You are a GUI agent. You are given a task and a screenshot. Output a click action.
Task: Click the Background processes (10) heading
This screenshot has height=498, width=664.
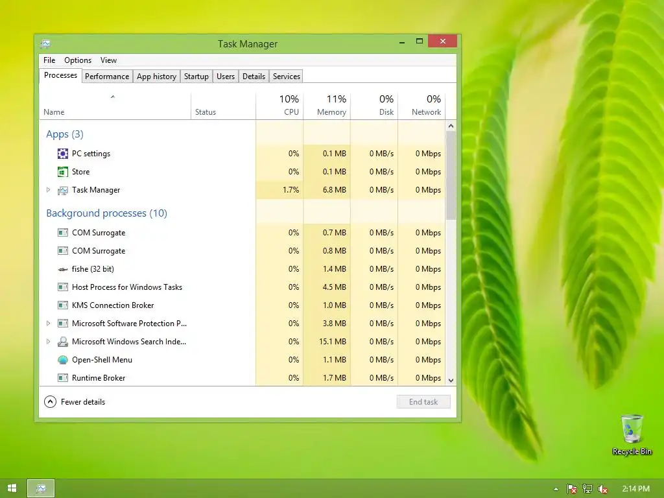pyautogui.click(x=107, y=213)
